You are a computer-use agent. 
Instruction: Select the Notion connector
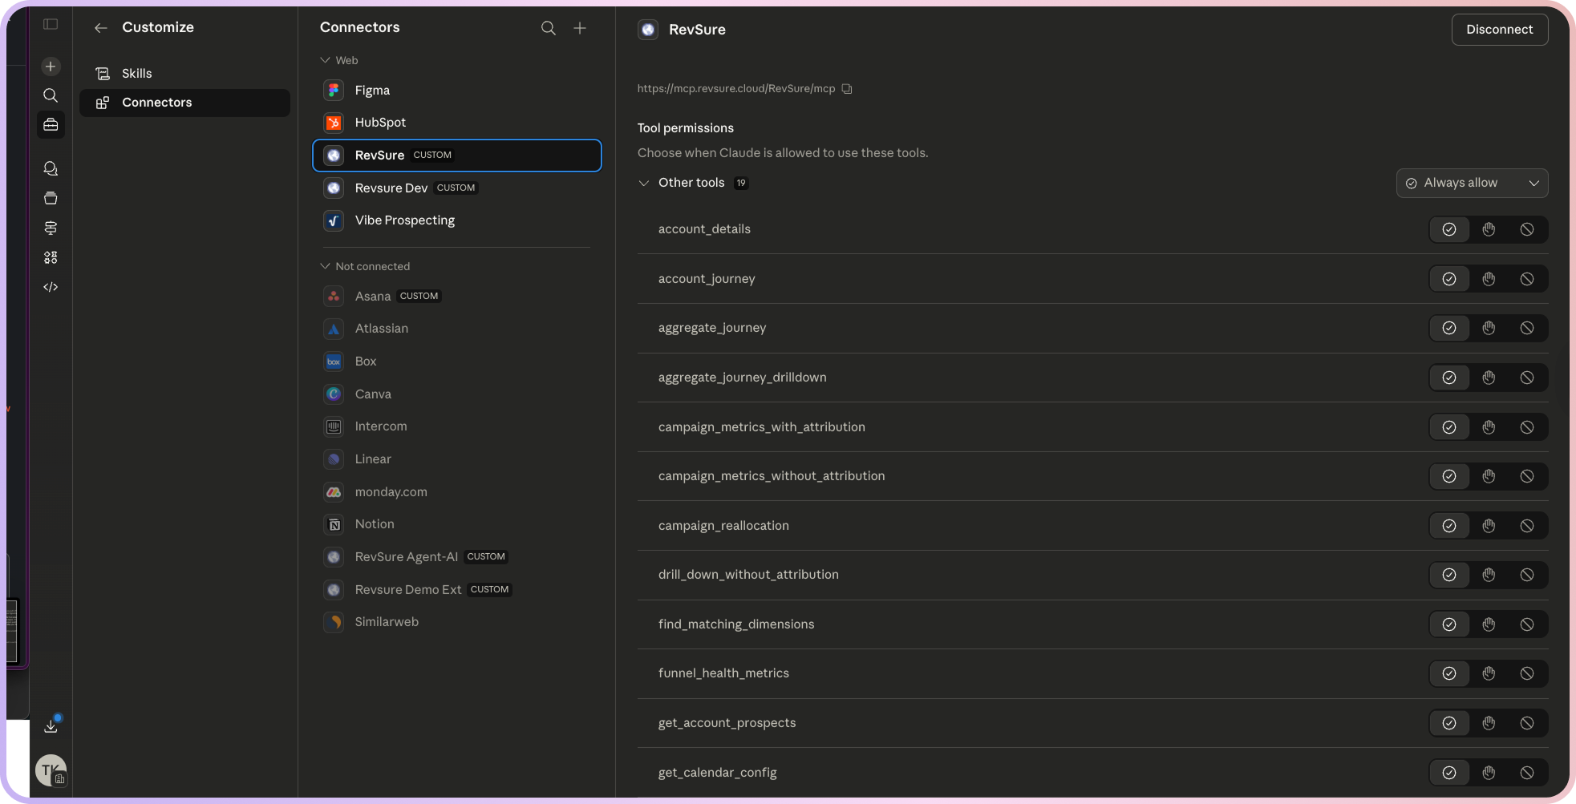[456, 524]
